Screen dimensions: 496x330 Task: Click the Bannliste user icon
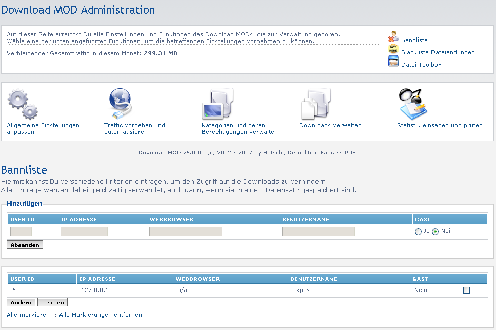(x=393, y=37)
